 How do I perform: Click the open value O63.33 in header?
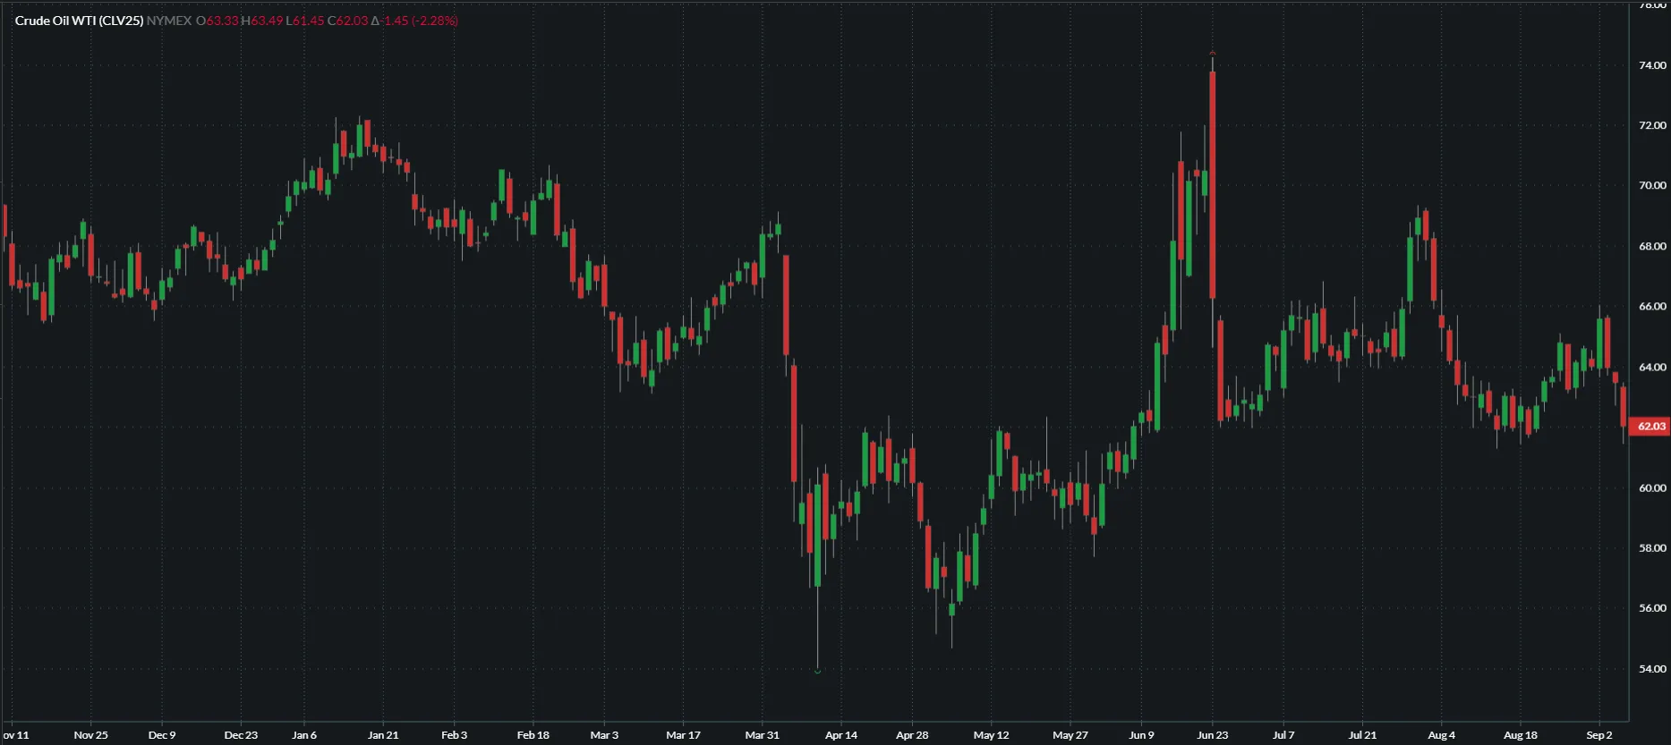point(217,21)
